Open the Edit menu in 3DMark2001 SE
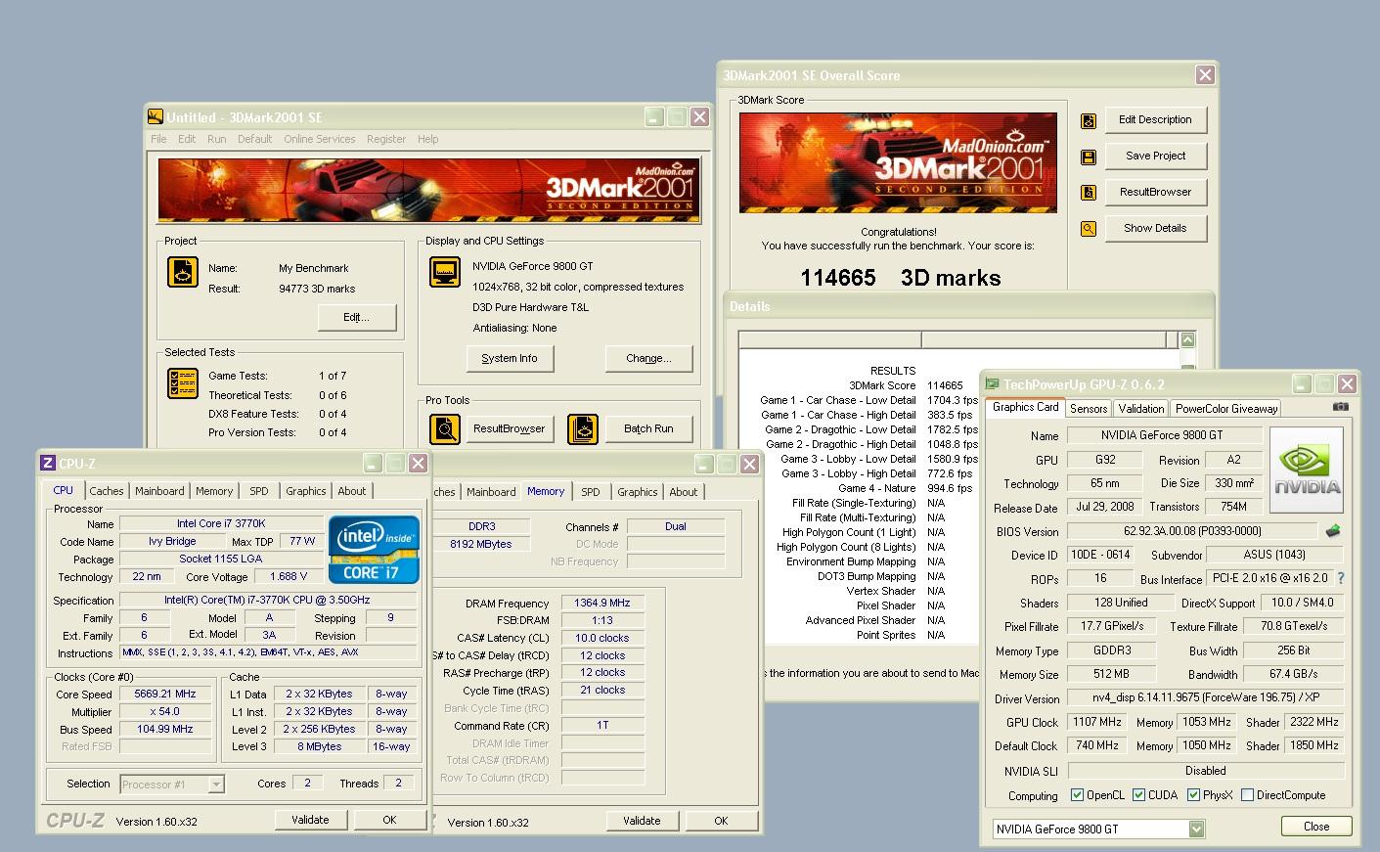The width and height of the screenshot is (1380, 852). coord(187,139)
